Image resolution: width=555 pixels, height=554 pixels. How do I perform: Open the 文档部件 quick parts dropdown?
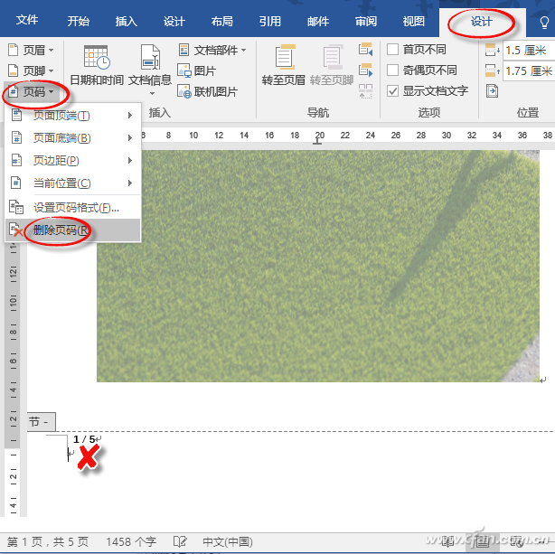point(212,50)
